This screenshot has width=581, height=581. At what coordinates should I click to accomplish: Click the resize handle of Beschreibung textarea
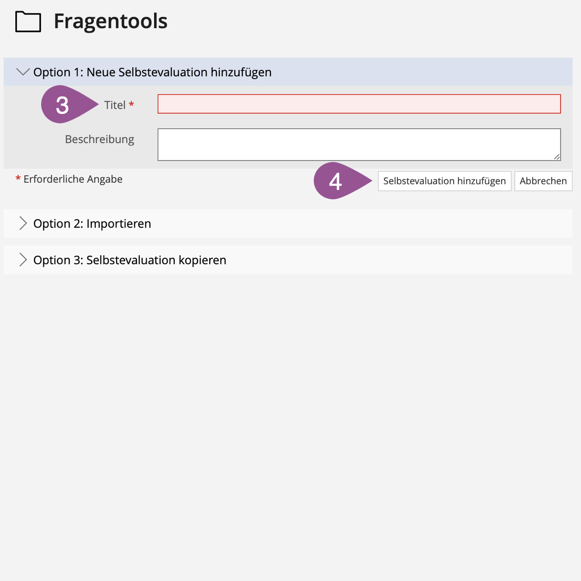(556, 156)
